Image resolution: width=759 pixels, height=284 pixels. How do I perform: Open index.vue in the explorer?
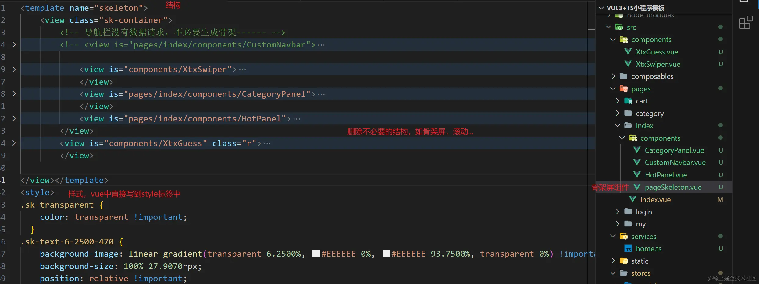655,200
